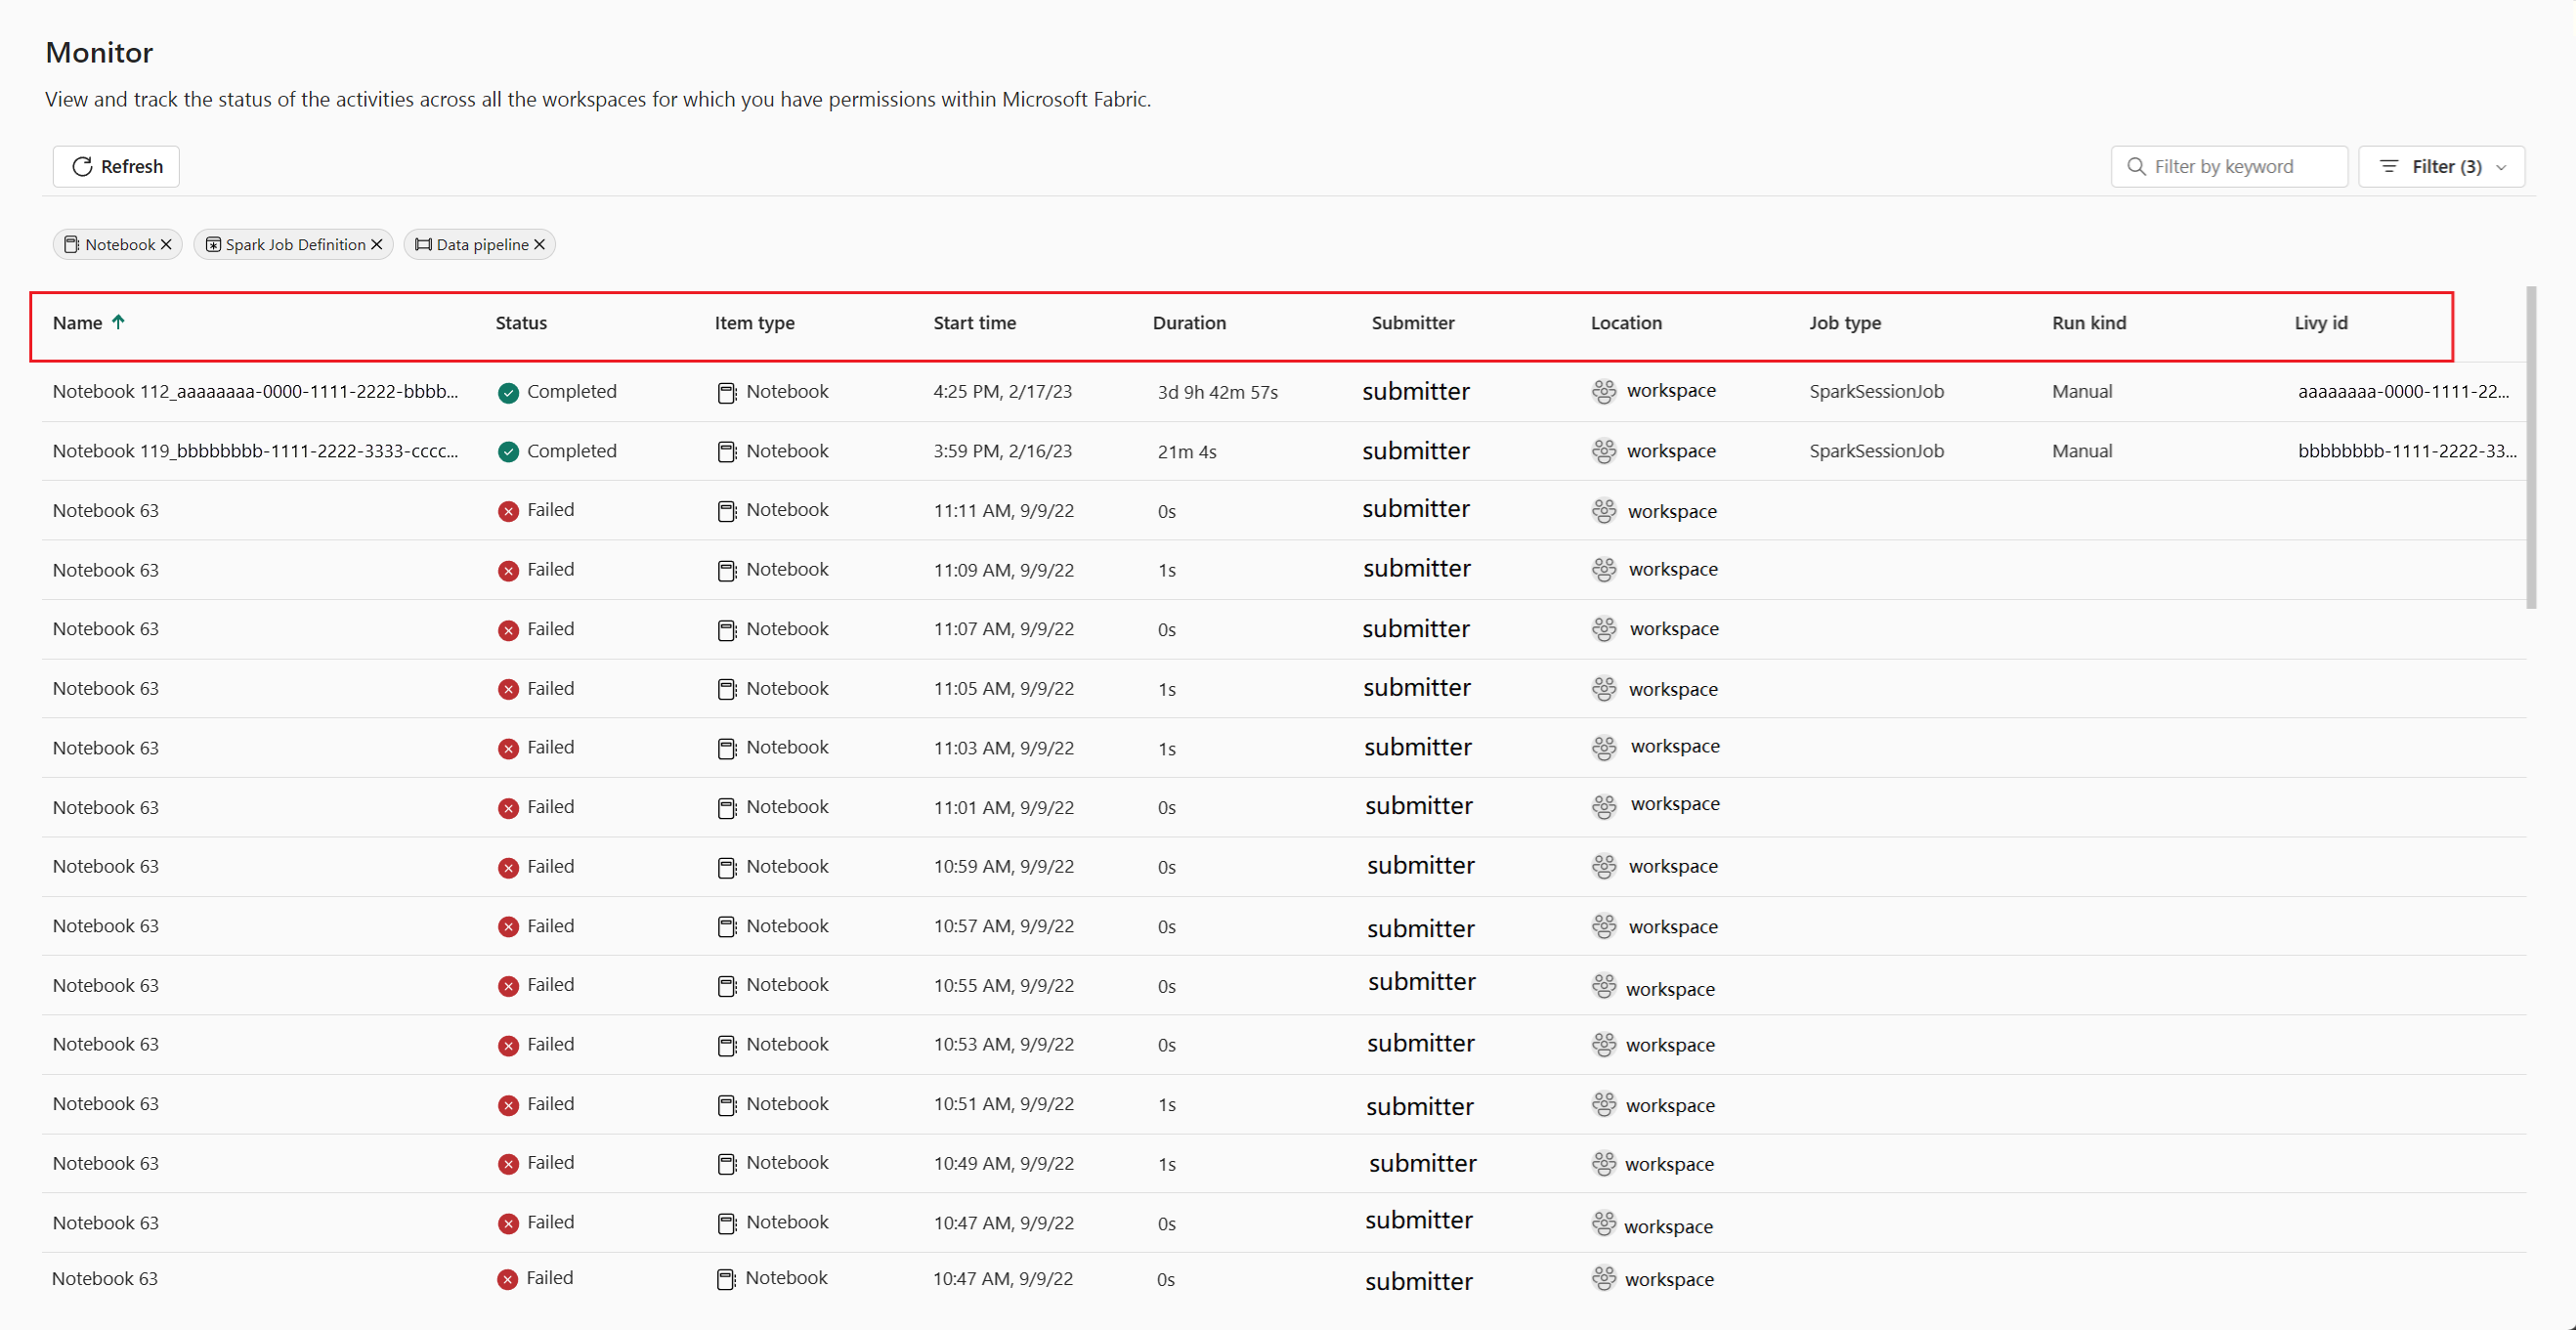The image size is (2576, 1330).
Task: Select the Livy id starting aaaaaaaa-0000
Action: coord(2403,392)
